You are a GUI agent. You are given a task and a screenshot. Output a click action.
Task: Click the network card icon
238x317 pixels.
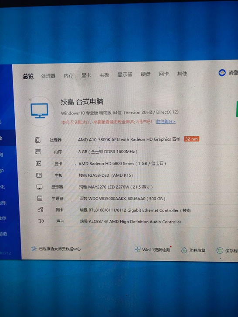pos(40,209)
